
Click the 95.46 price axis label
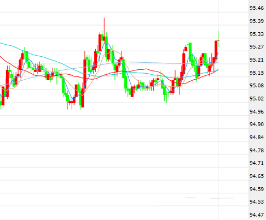pyautogui.click(x=257, y=8)
